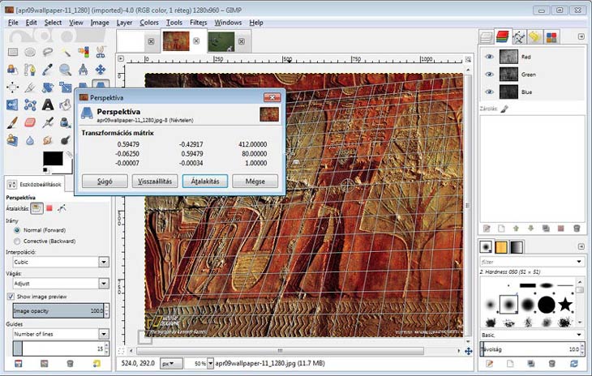Expand the Adjust clipping dropdown
The height and width of the screenshot is (376, 592).
point(104,284)
